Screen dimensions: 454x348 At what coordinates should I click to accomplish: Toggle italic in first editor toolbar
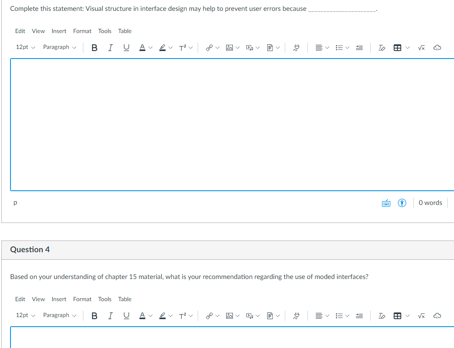[110, 48]
